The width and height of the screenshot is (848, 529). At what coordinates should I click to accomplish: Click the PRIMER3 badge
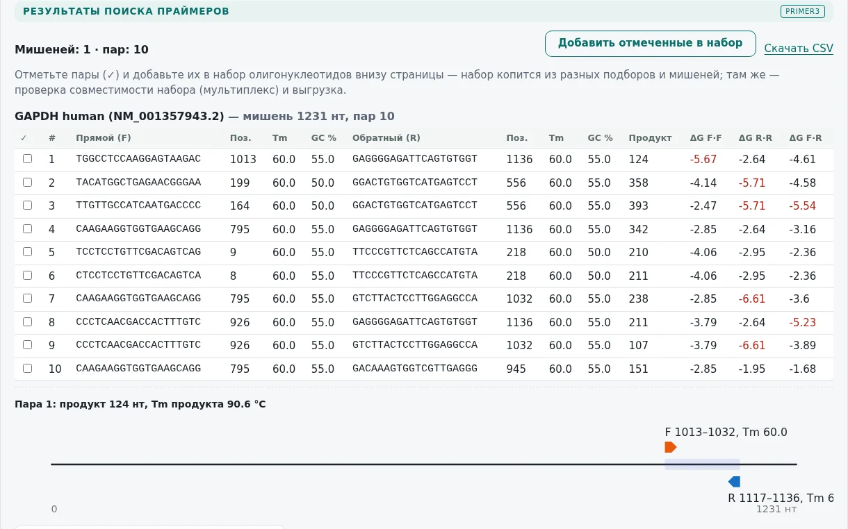click(803, 11)
